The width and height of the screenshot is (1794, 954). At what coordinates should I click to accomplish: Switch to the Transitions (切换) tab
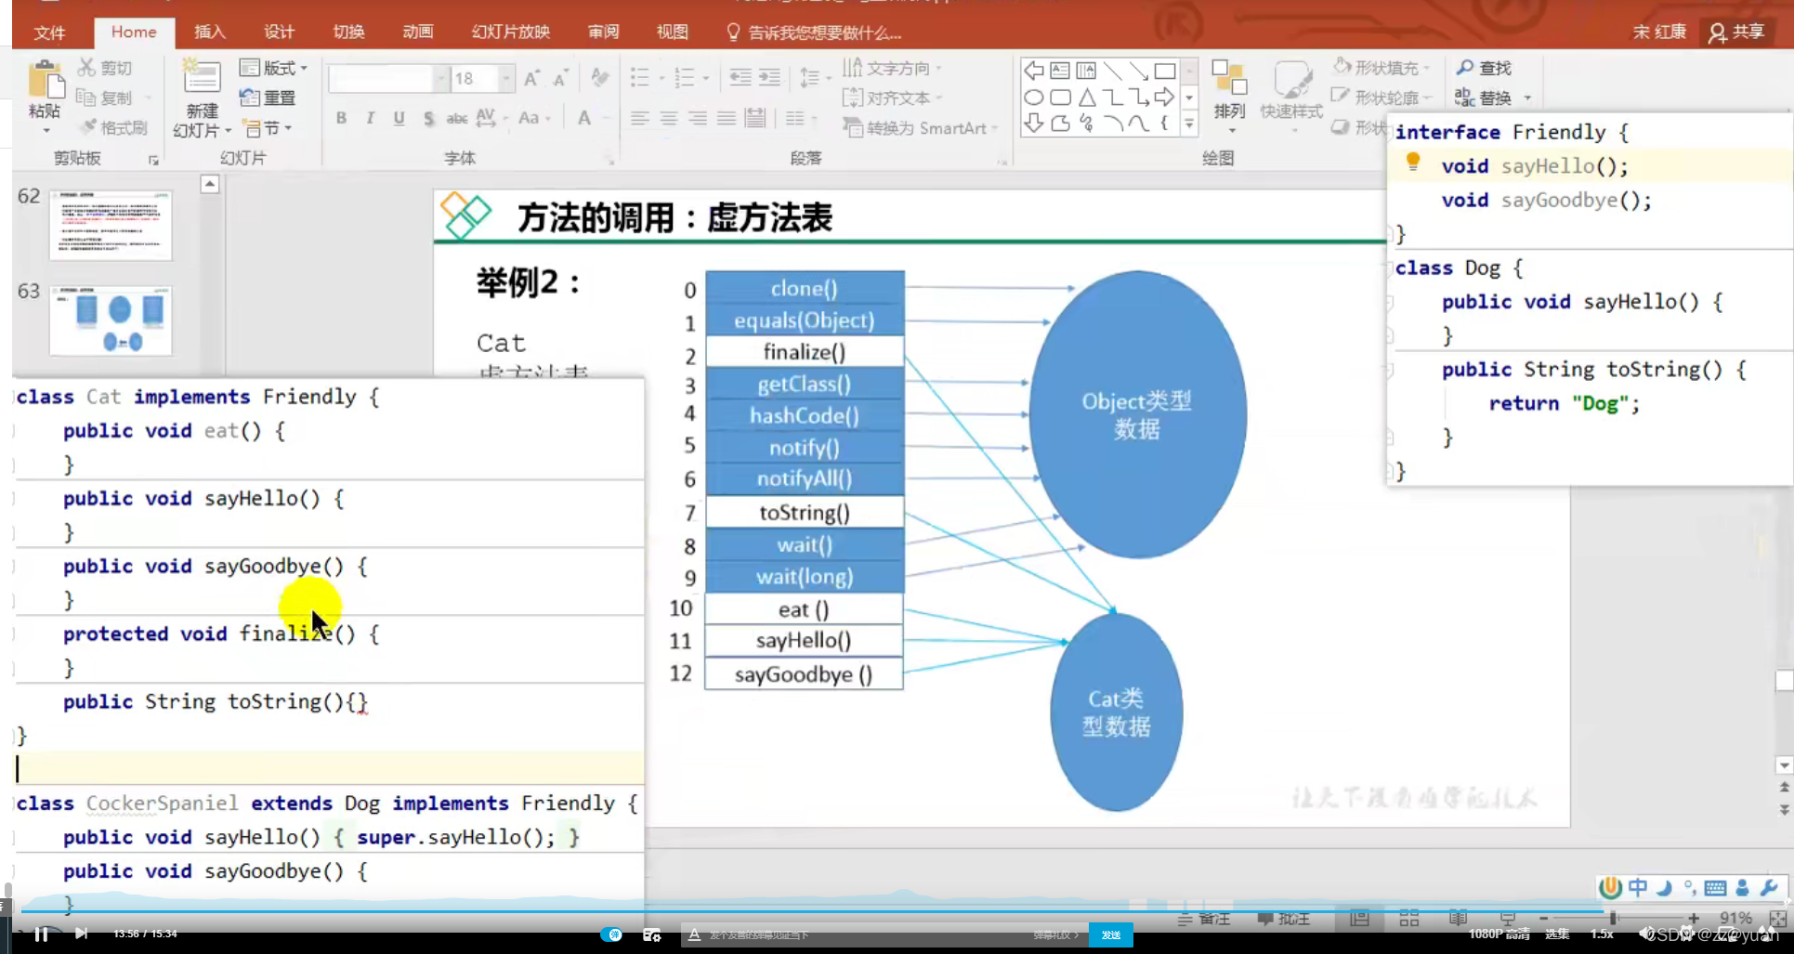[x=348, y=32]
